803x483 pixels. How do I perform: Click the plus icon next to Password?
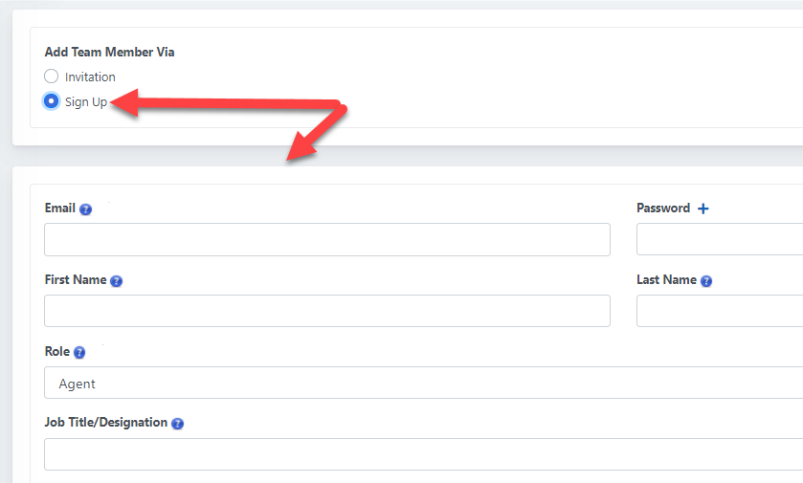[703, 209]
